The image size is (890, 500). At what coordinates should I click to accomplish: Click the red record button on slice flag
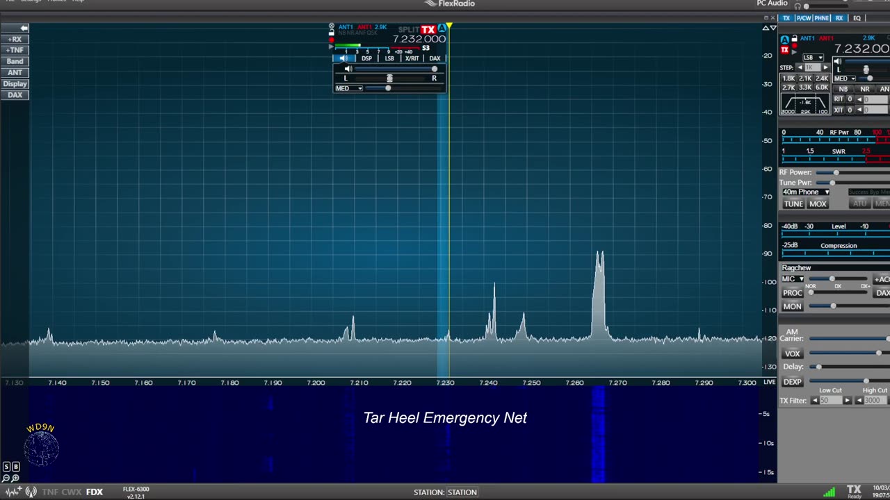tap(332, 40)
